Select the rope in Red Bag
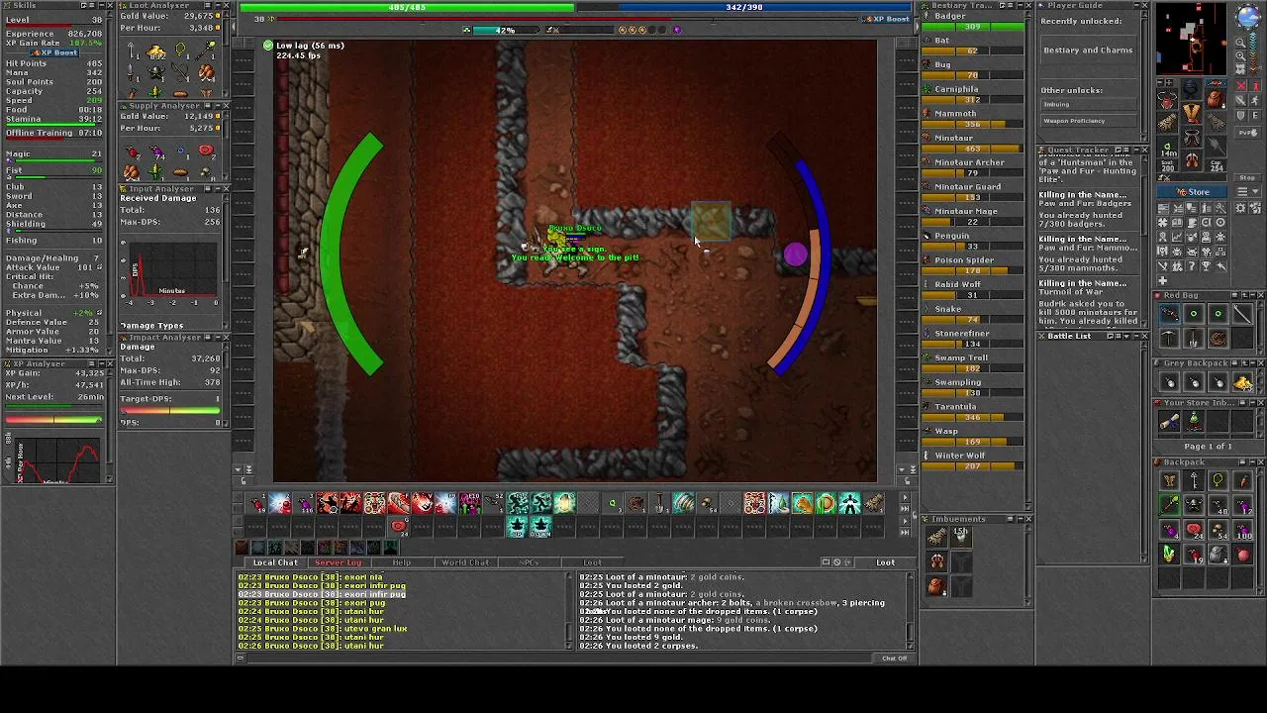This screenshot has width=1267, height=713. (x=1217, y=339)
